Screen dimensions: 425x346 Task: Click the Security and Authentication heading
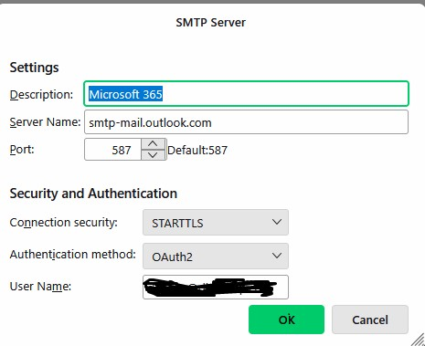(x=93, y=194)
